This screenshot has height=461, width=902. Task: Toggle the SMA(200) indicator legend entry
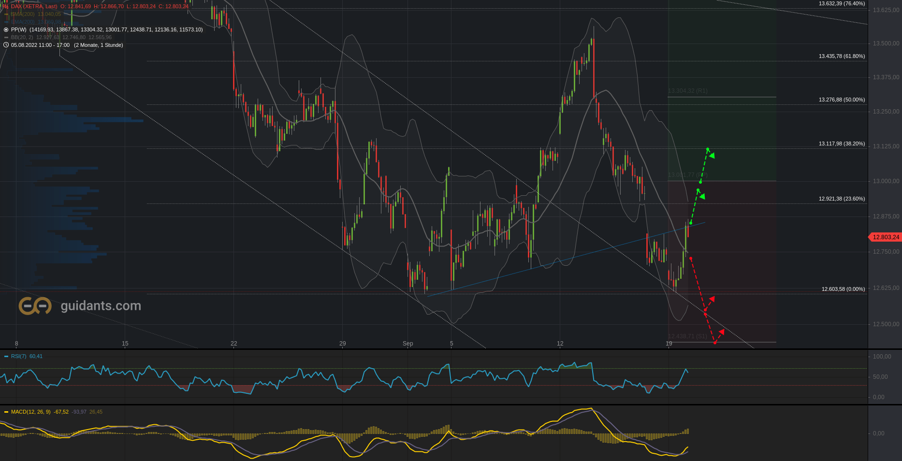click(x=23, y=14)
